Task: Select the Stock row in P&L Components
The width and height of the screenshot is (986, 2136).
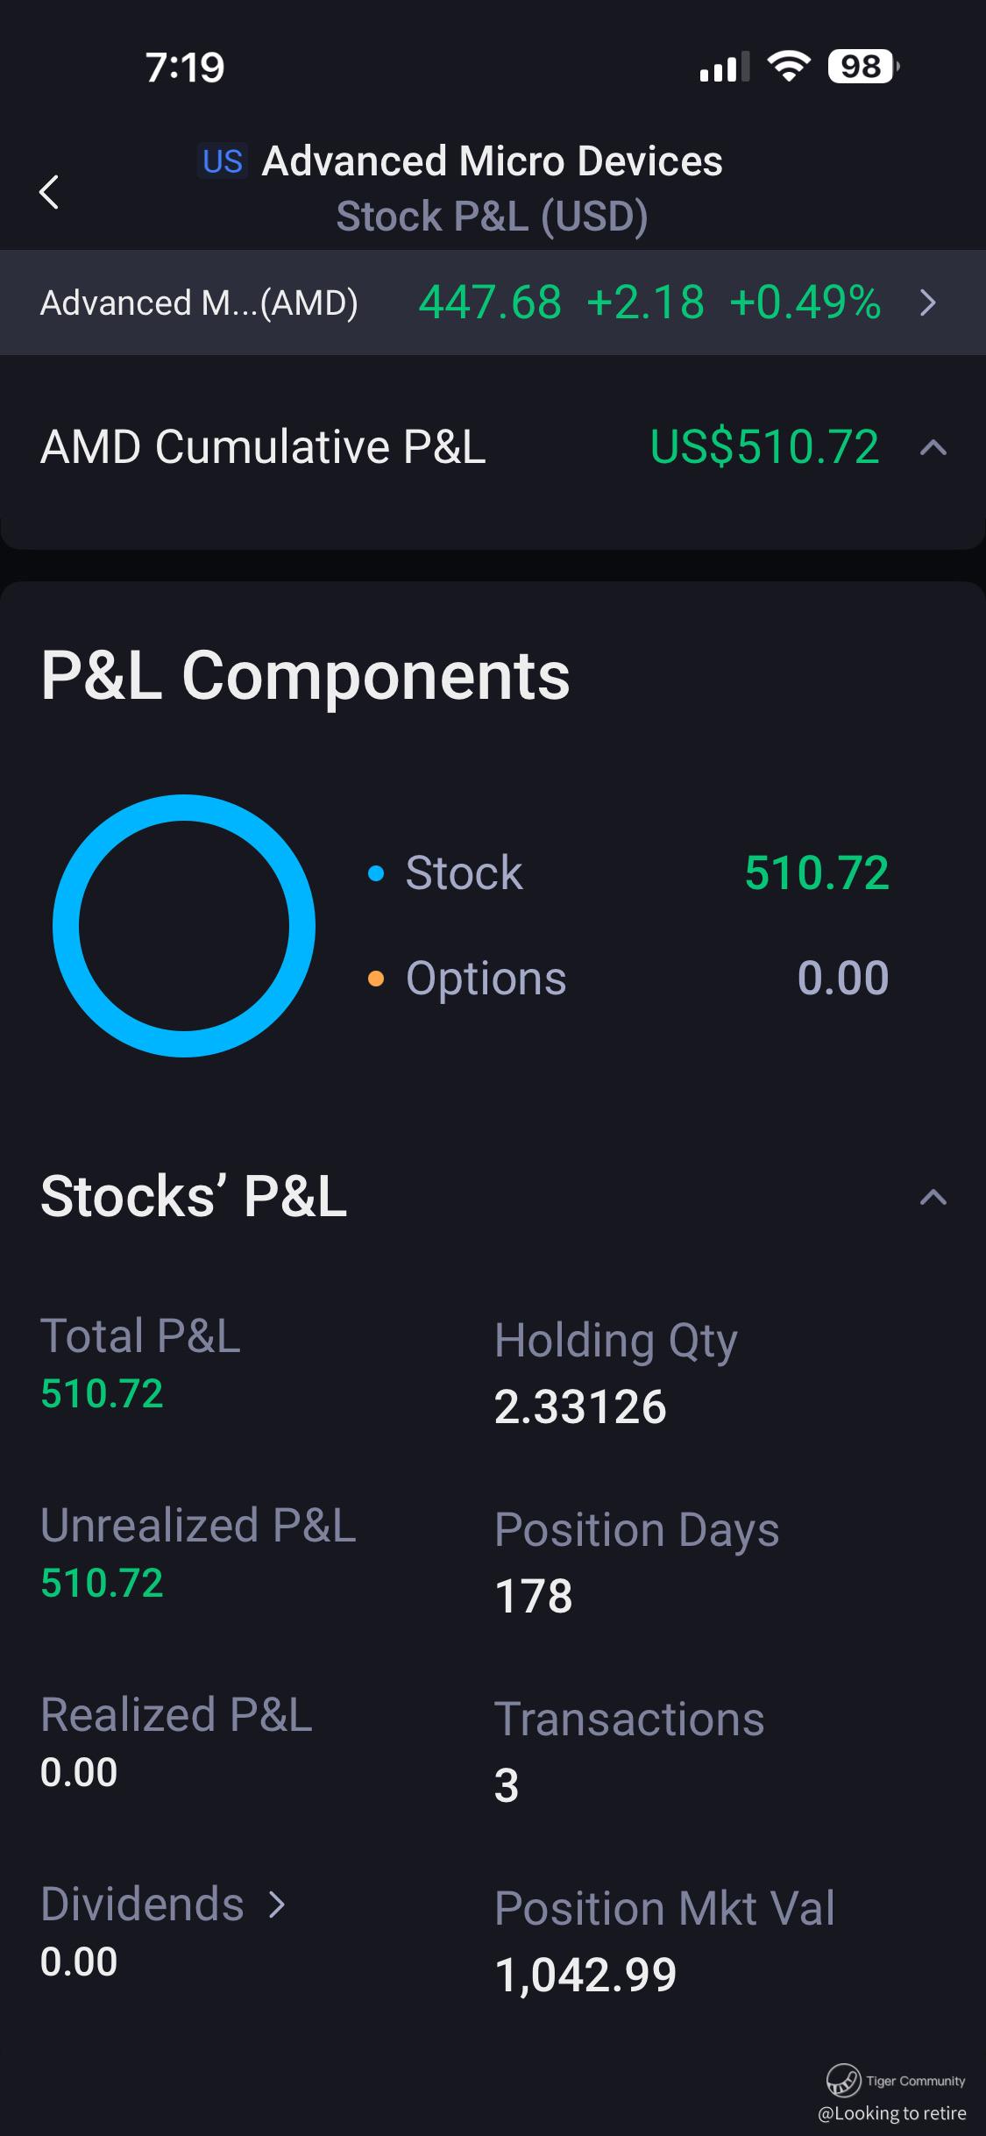Action: 628,873
